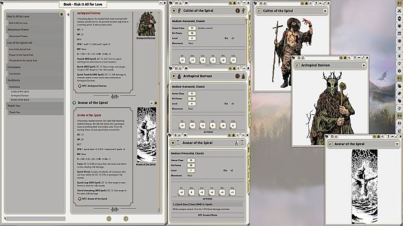Go to next book page button

[126, 219]
